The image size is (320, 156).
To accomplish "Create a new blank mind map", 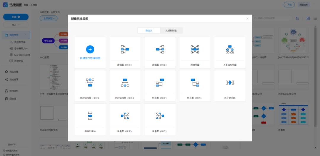I will point(90,52).
